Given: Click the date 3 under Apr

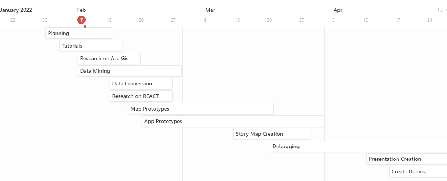Looking at the screenshot, I should [334, 20].
